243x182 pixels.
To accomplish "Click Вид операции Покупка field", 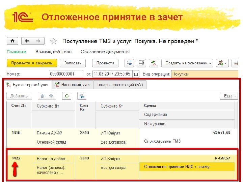I will [x=205, y=74].
